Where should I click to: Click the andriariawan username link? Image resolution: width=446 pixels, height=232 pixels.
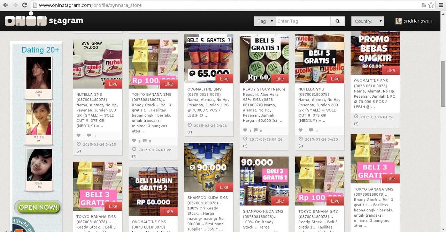418,21
